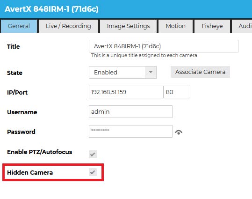Viewport: 252px width, 199px height.
Task: Open the partially visible Audio tab
Action: [242, 26]
